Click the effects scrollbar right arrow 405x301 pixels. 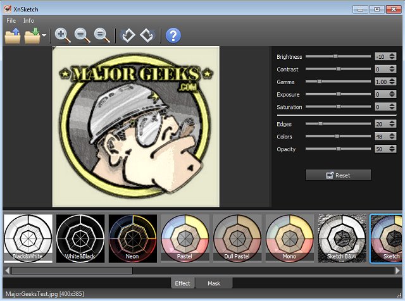coord(397,271)
